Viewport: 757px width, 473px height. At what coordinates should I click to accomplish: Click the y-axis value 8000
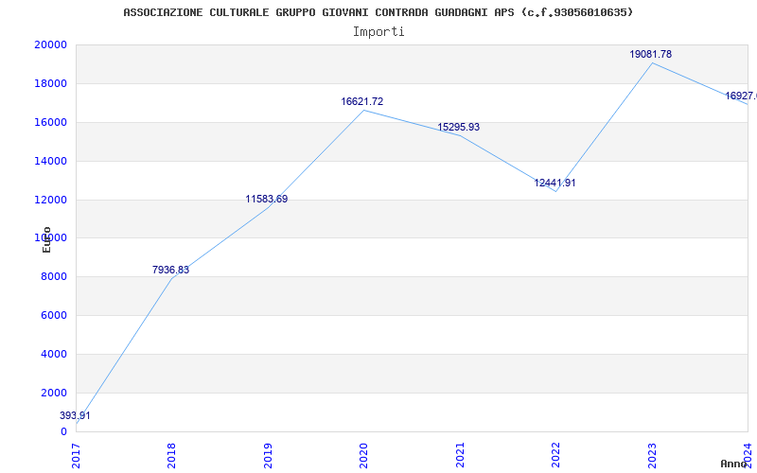coord(54,276)
